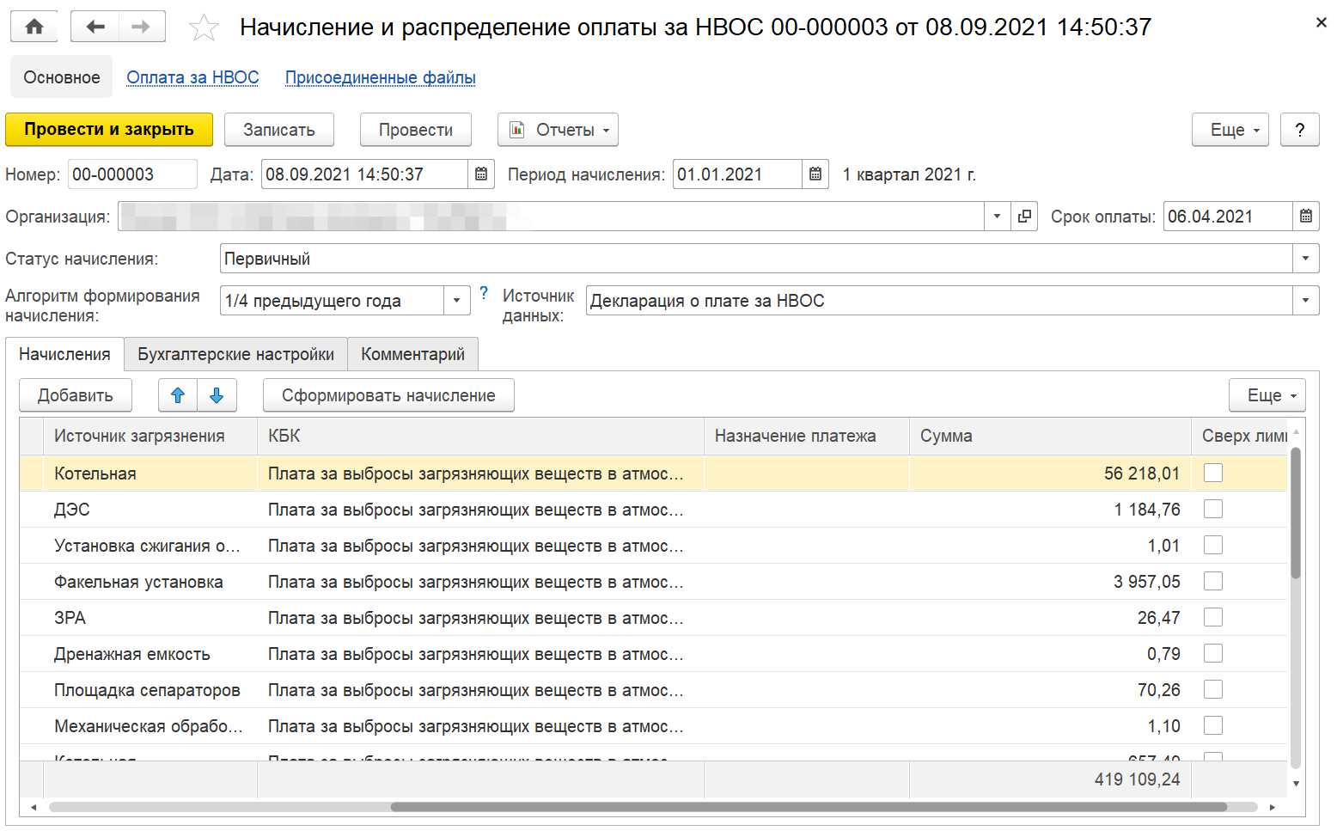Screen dimensions: 1337x831
Task: Click the 56 218,01 amount cell
Action: pos(1050,474)
